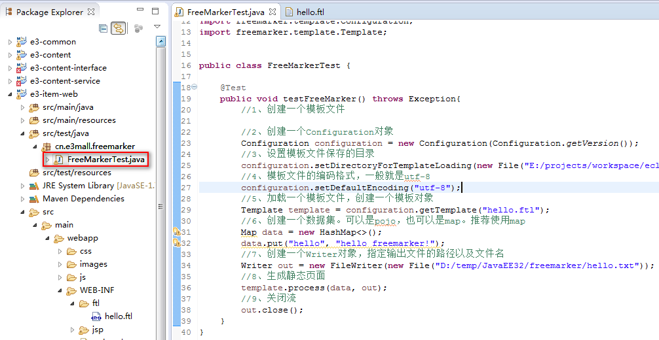659x340 pixels.
Task: Expand the e3-content project
Action: point(10,55)
